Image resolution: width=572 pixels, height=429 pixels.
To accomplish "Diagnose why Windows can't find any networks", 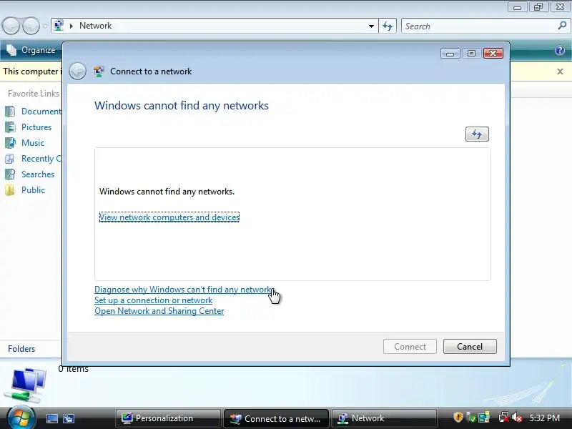I will pos(184,290).
